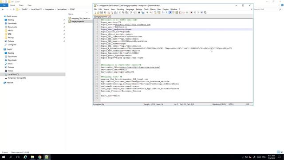Click the Save All toolbar icon
The width and height of the screenshot is (284, 160).
coord(105,12)
